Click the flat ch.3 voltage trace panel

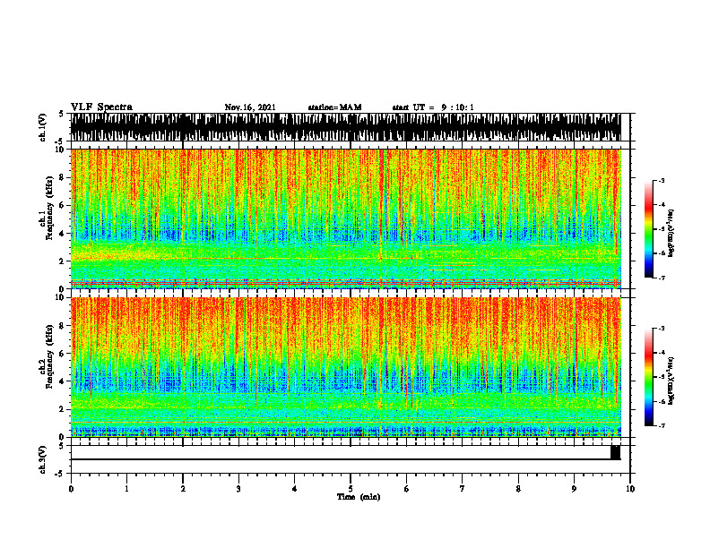(x=350, y=459)
